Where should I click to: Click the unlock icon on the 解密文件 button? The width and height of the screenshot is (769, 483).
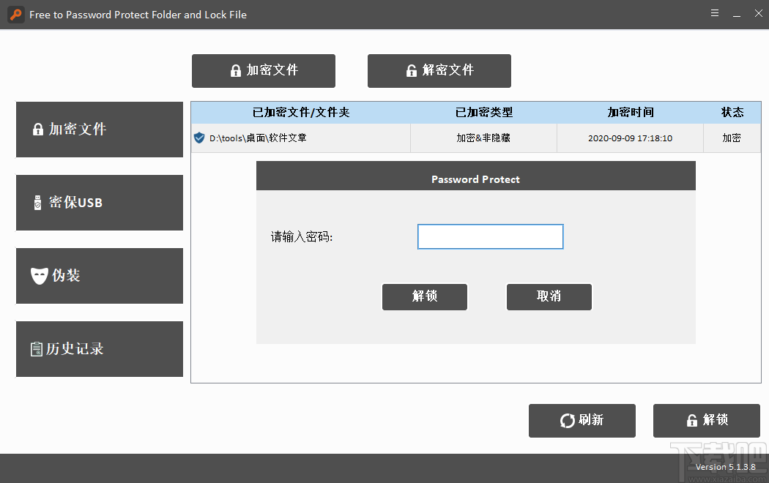[x=411, y=70]
